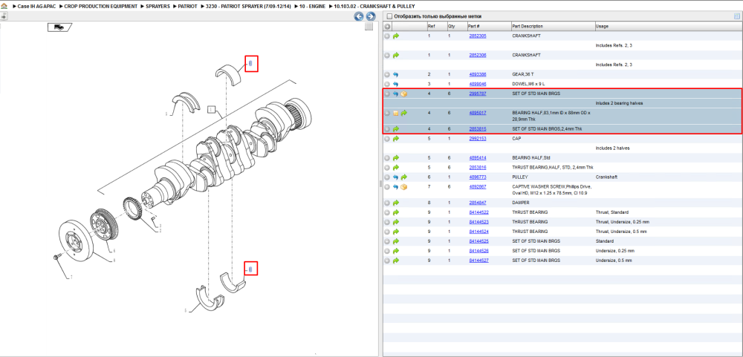
Task: Open part number link 4893386
Action: (x=478, y=75)
